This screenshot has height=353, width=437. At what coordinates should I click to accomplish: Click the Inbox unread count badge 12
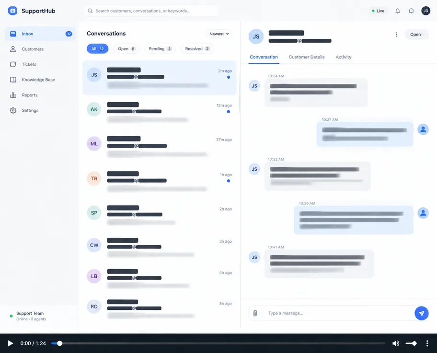coord(69,34)
